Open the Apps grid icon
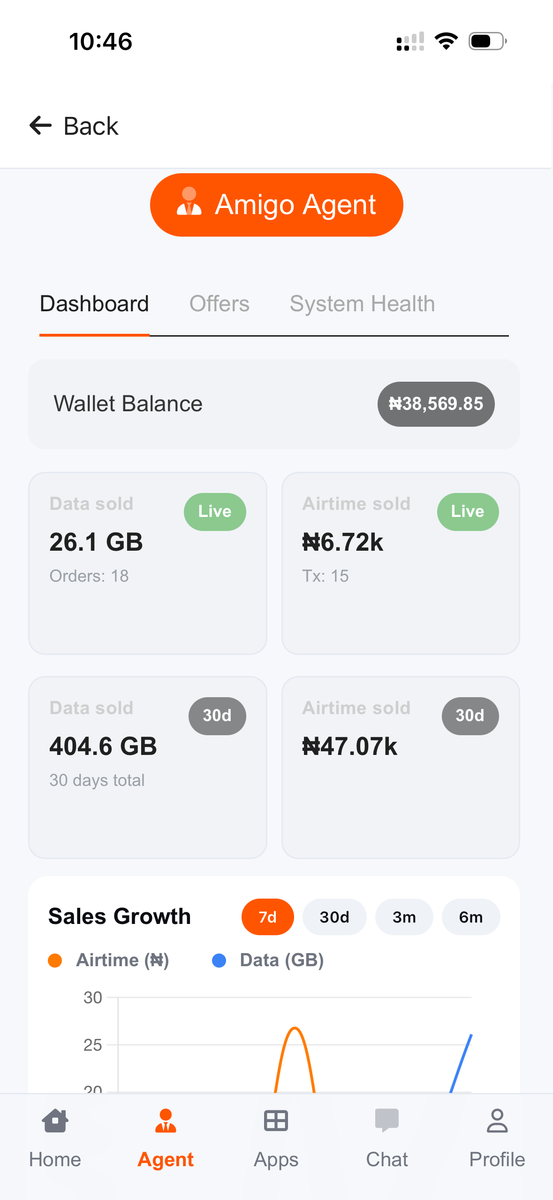The width and height of the screenshot is (553, 1200). click(x=276, y=1121)
